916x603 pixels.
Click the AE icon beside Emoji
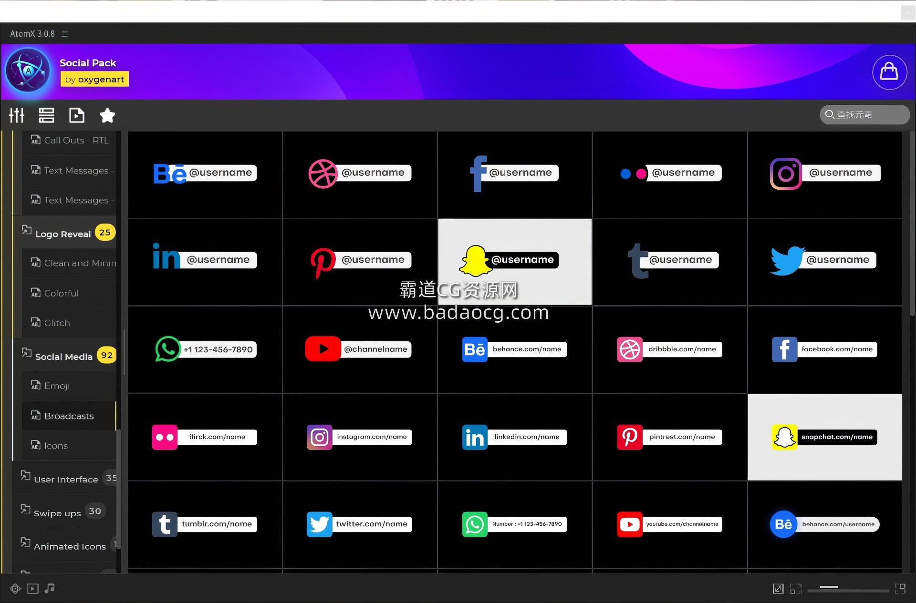[x=35, y=385]
